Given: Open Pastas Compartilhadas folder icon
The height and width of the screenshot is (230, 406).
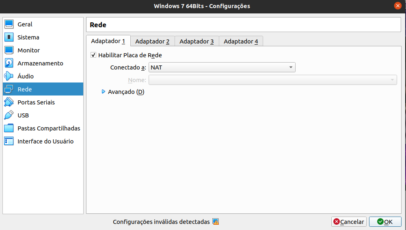Looking at the screenshot, I should [x=9, y=128].
